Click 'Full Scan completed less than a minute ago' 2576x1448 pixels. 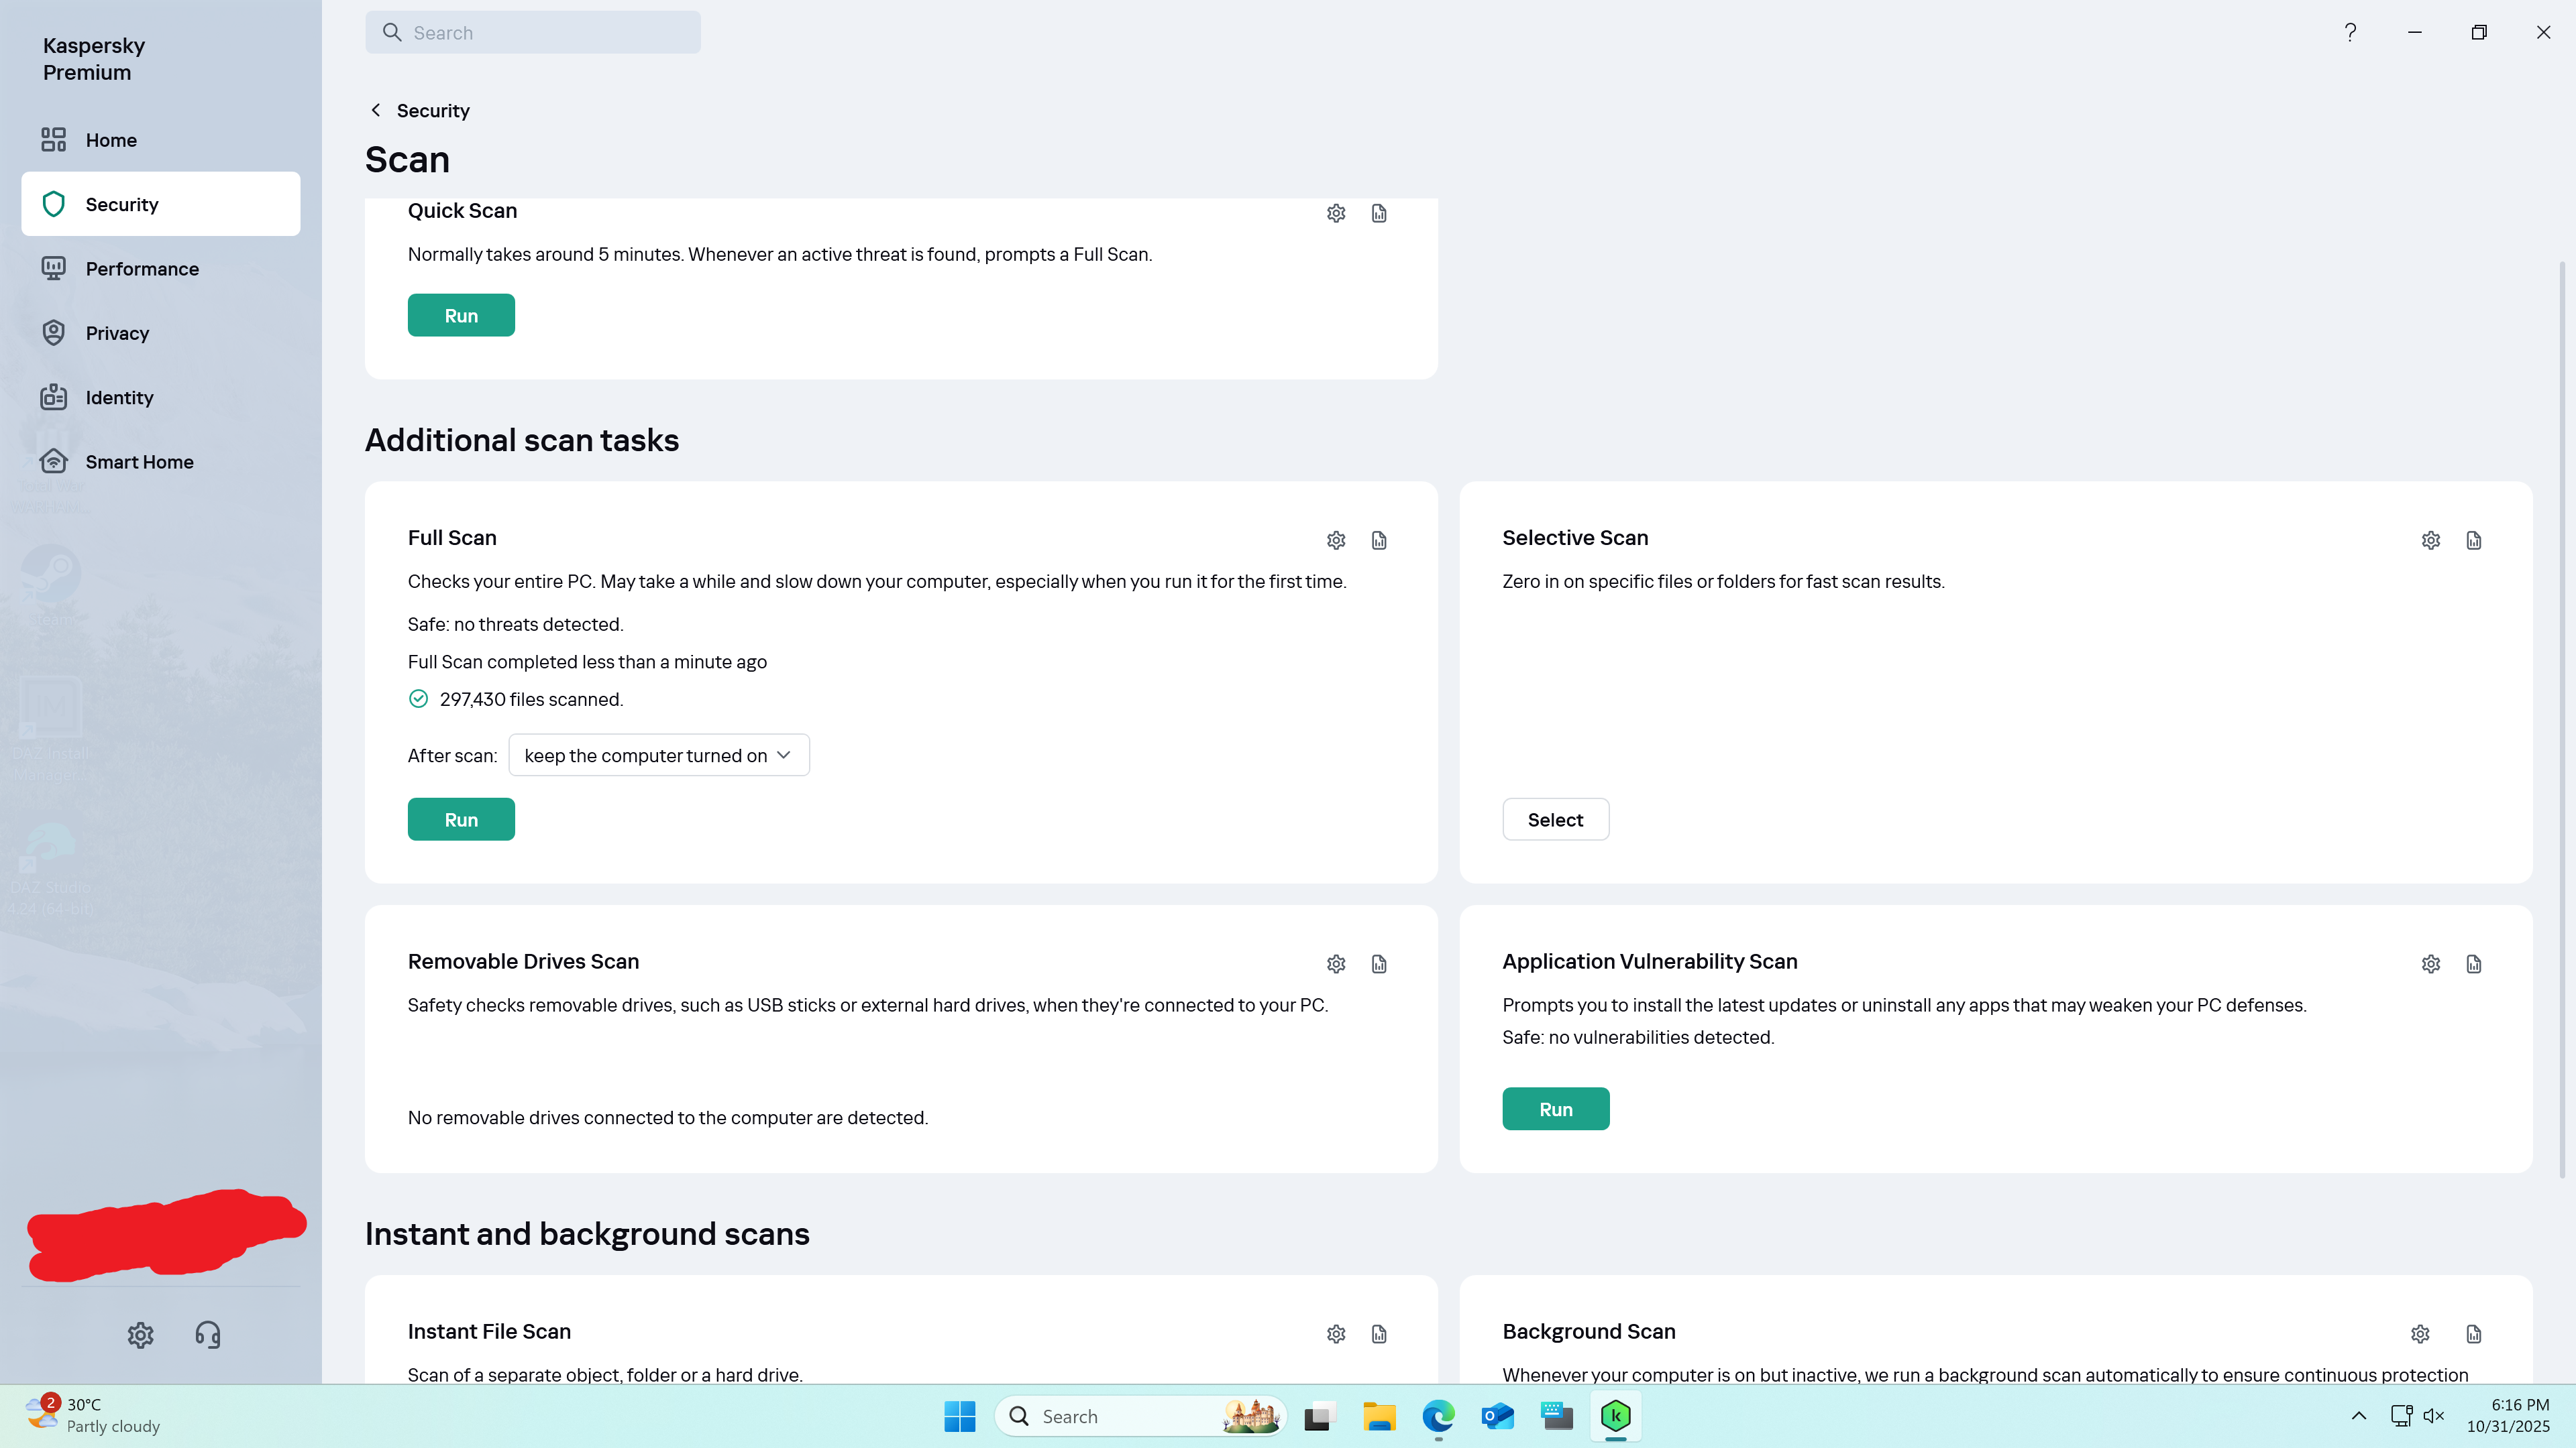(x=587, y=662)
